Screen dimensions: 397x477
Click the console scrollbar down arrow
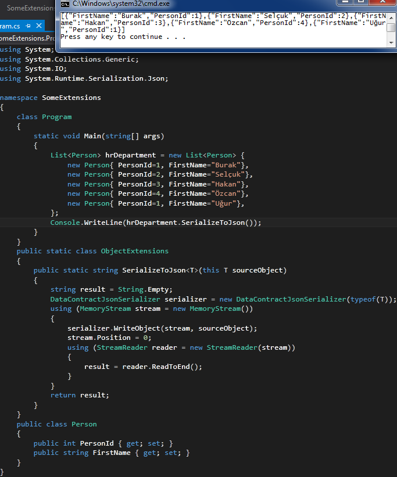[391, 43]
